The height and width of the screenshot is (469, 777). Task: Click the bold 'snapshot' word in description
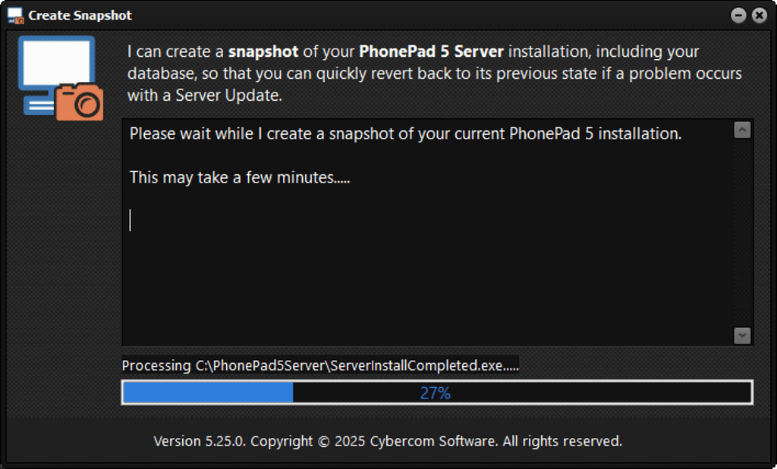(x=263, y=52)
